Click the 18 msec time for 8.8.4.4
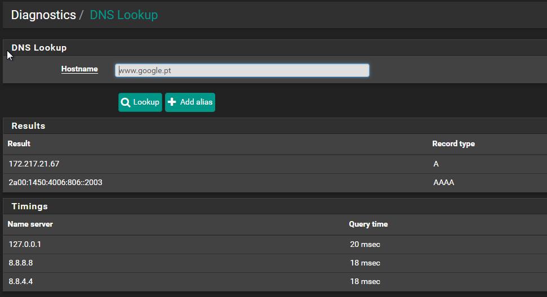The width and height of the screenshot is (547, 297). [x=364, y=281]
